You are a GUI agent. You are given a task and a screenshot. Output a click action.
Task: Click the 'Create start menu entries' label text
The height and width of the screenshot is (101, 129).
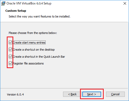point(29,43)
